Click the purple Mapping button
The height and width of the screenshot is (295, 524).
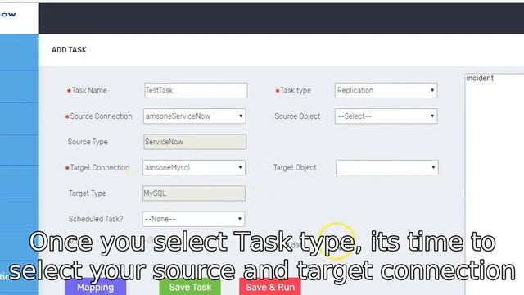pyautogui.click(x=95, y=287)
